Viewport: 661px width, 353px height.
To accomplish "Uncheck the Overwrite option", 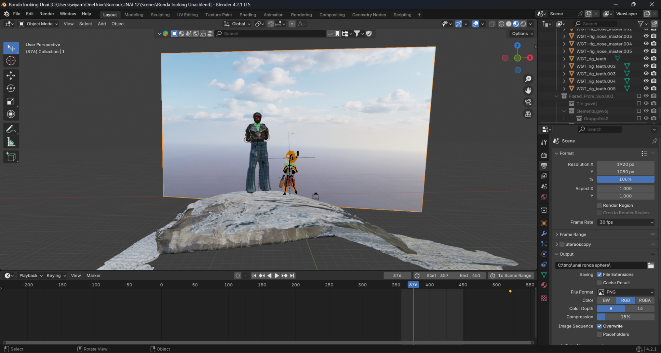I will [x=599, y=326].
